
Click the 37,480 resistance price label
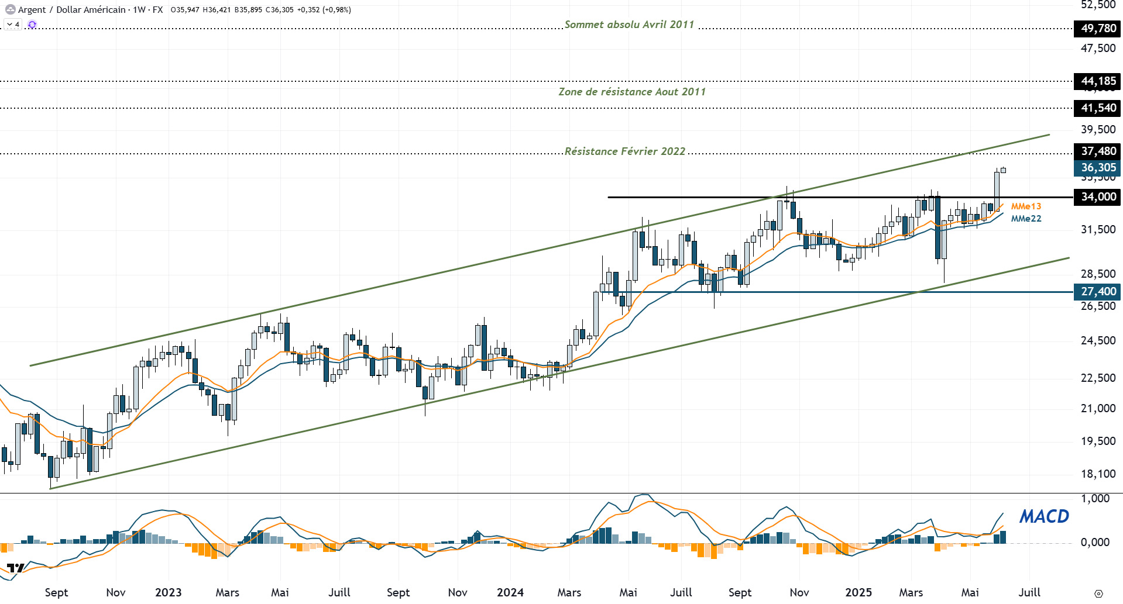coord(1097,151)
